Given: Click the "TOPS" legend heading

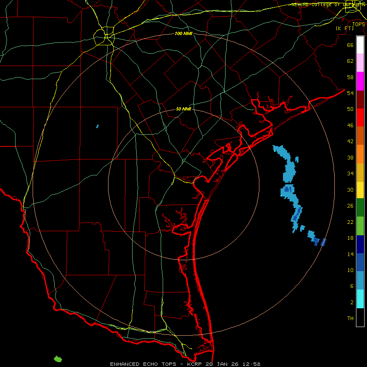Looking at the screenshot, I should [358, 24].
